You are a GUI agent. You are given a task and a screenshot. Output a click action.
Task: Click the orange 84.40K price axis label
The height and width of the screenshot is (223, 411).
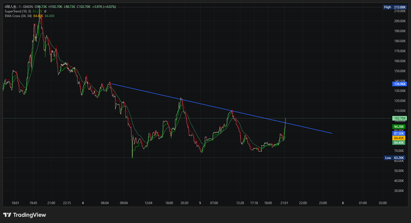click(x=399, y=138)
